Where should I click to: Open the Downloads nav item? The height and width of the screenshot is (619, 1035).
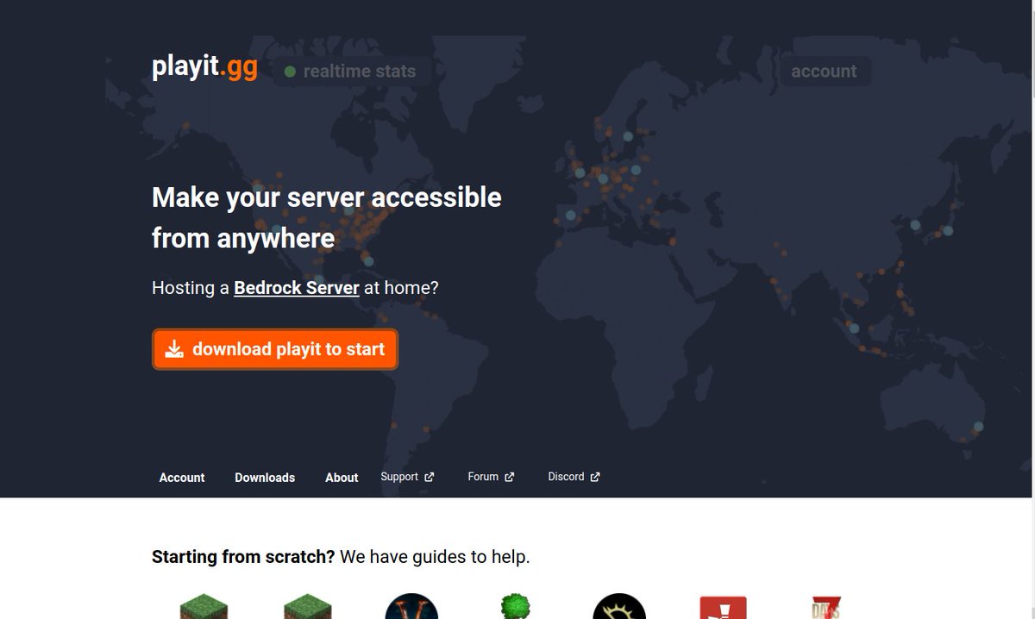pos(265,478)
